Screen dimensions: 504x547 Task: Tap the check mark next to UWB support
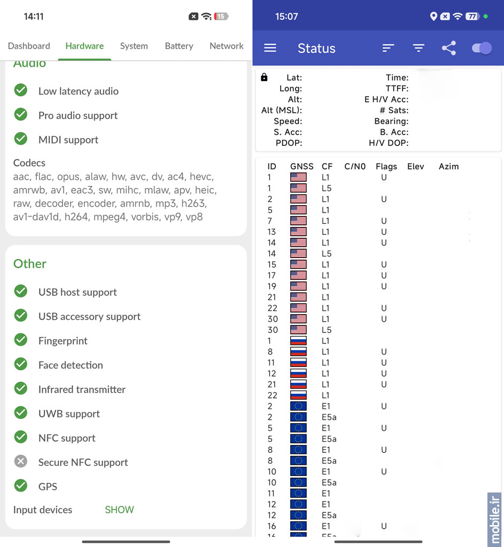tap(21, 413)
